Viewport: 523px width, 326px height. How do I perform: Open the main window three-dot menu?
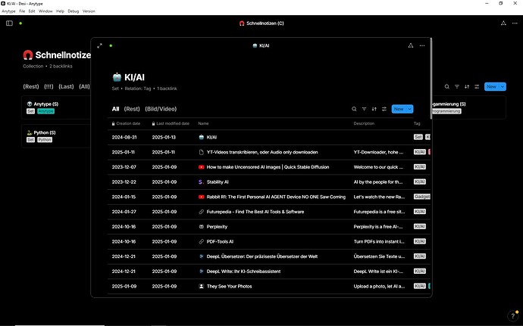515,23
